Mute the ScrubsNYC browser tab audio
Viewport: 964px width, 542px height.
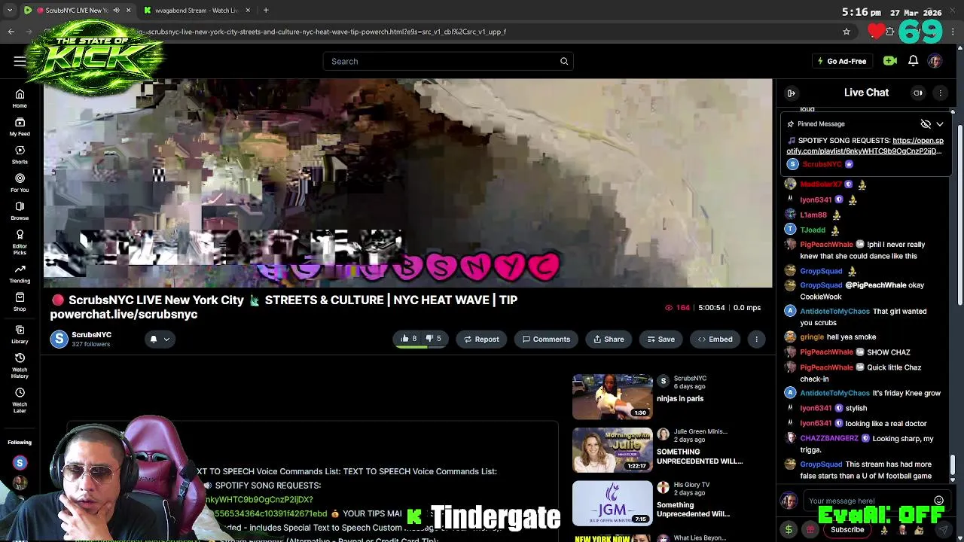(x=116, y=11)
